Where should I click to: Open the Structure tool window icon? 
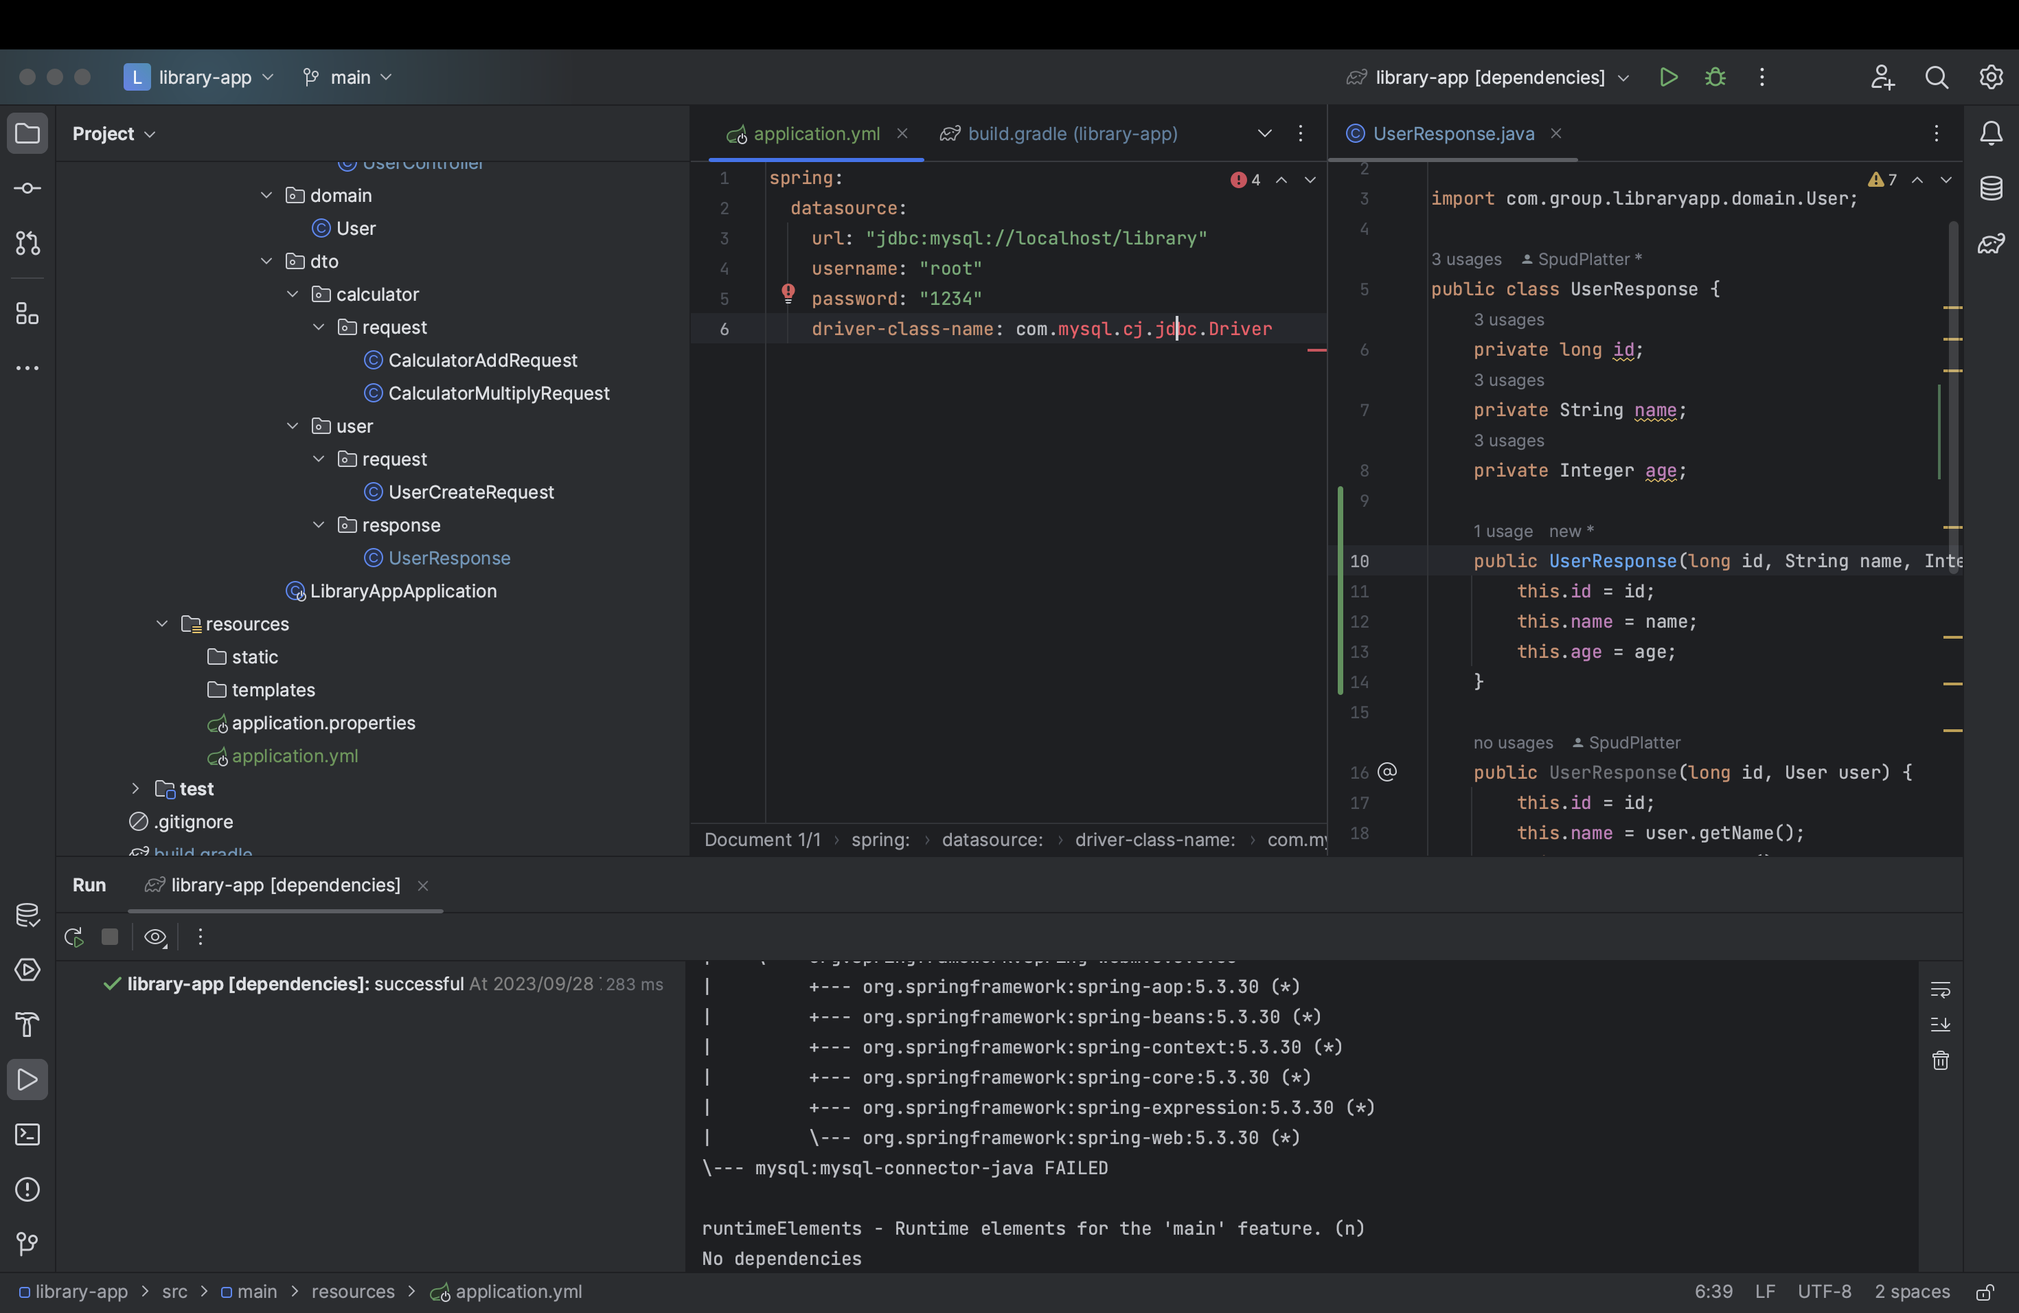(27, 314)
